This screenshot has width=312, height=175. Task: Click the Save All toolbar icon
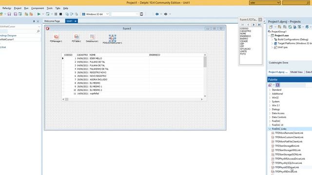pyautogui.click(x=15, y=14)
